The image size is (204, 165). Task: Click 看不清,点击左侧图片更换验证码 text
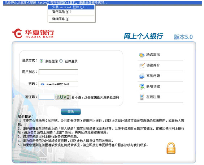coord(95,97)
